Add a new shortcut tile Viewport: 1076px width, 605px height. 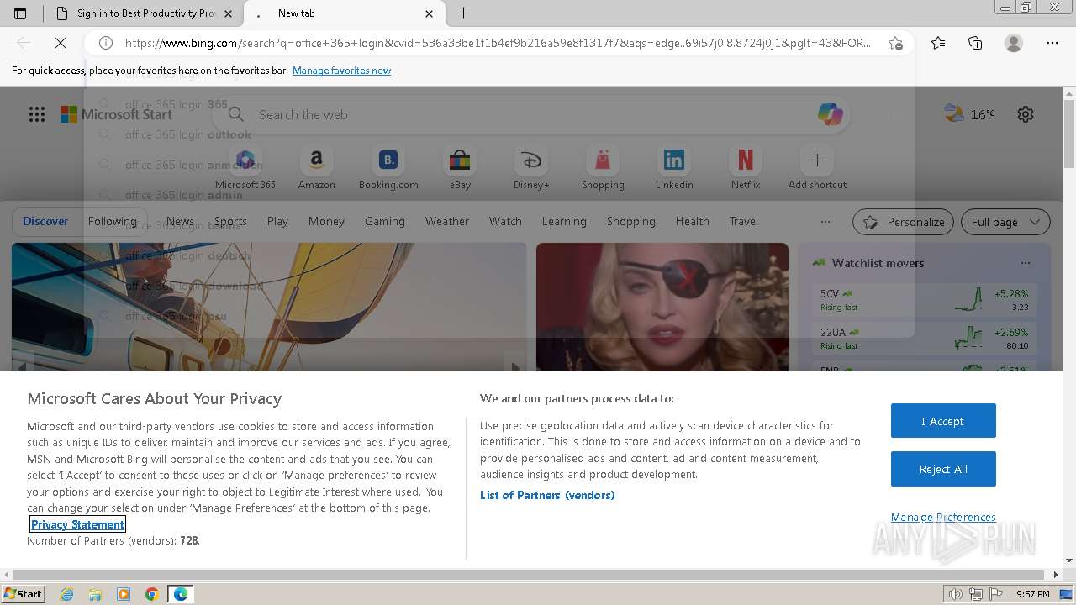pyautogui.click(x=817, y=168)
